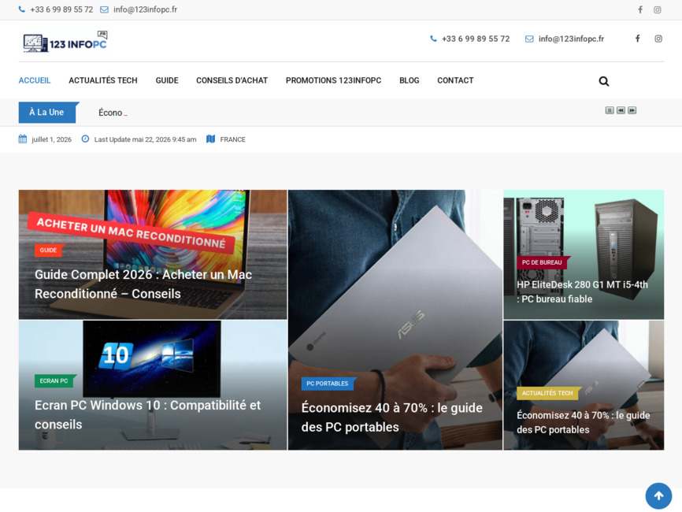This screenshot has width=682, height=512.
Task: Open Ecran PC Windows 10 article title
Action: [x=148, y=414]
